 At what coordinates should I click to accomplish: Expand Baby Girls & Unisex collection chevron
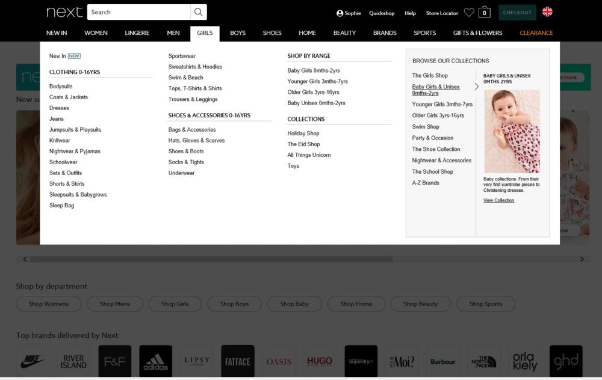tap(476, 87)
